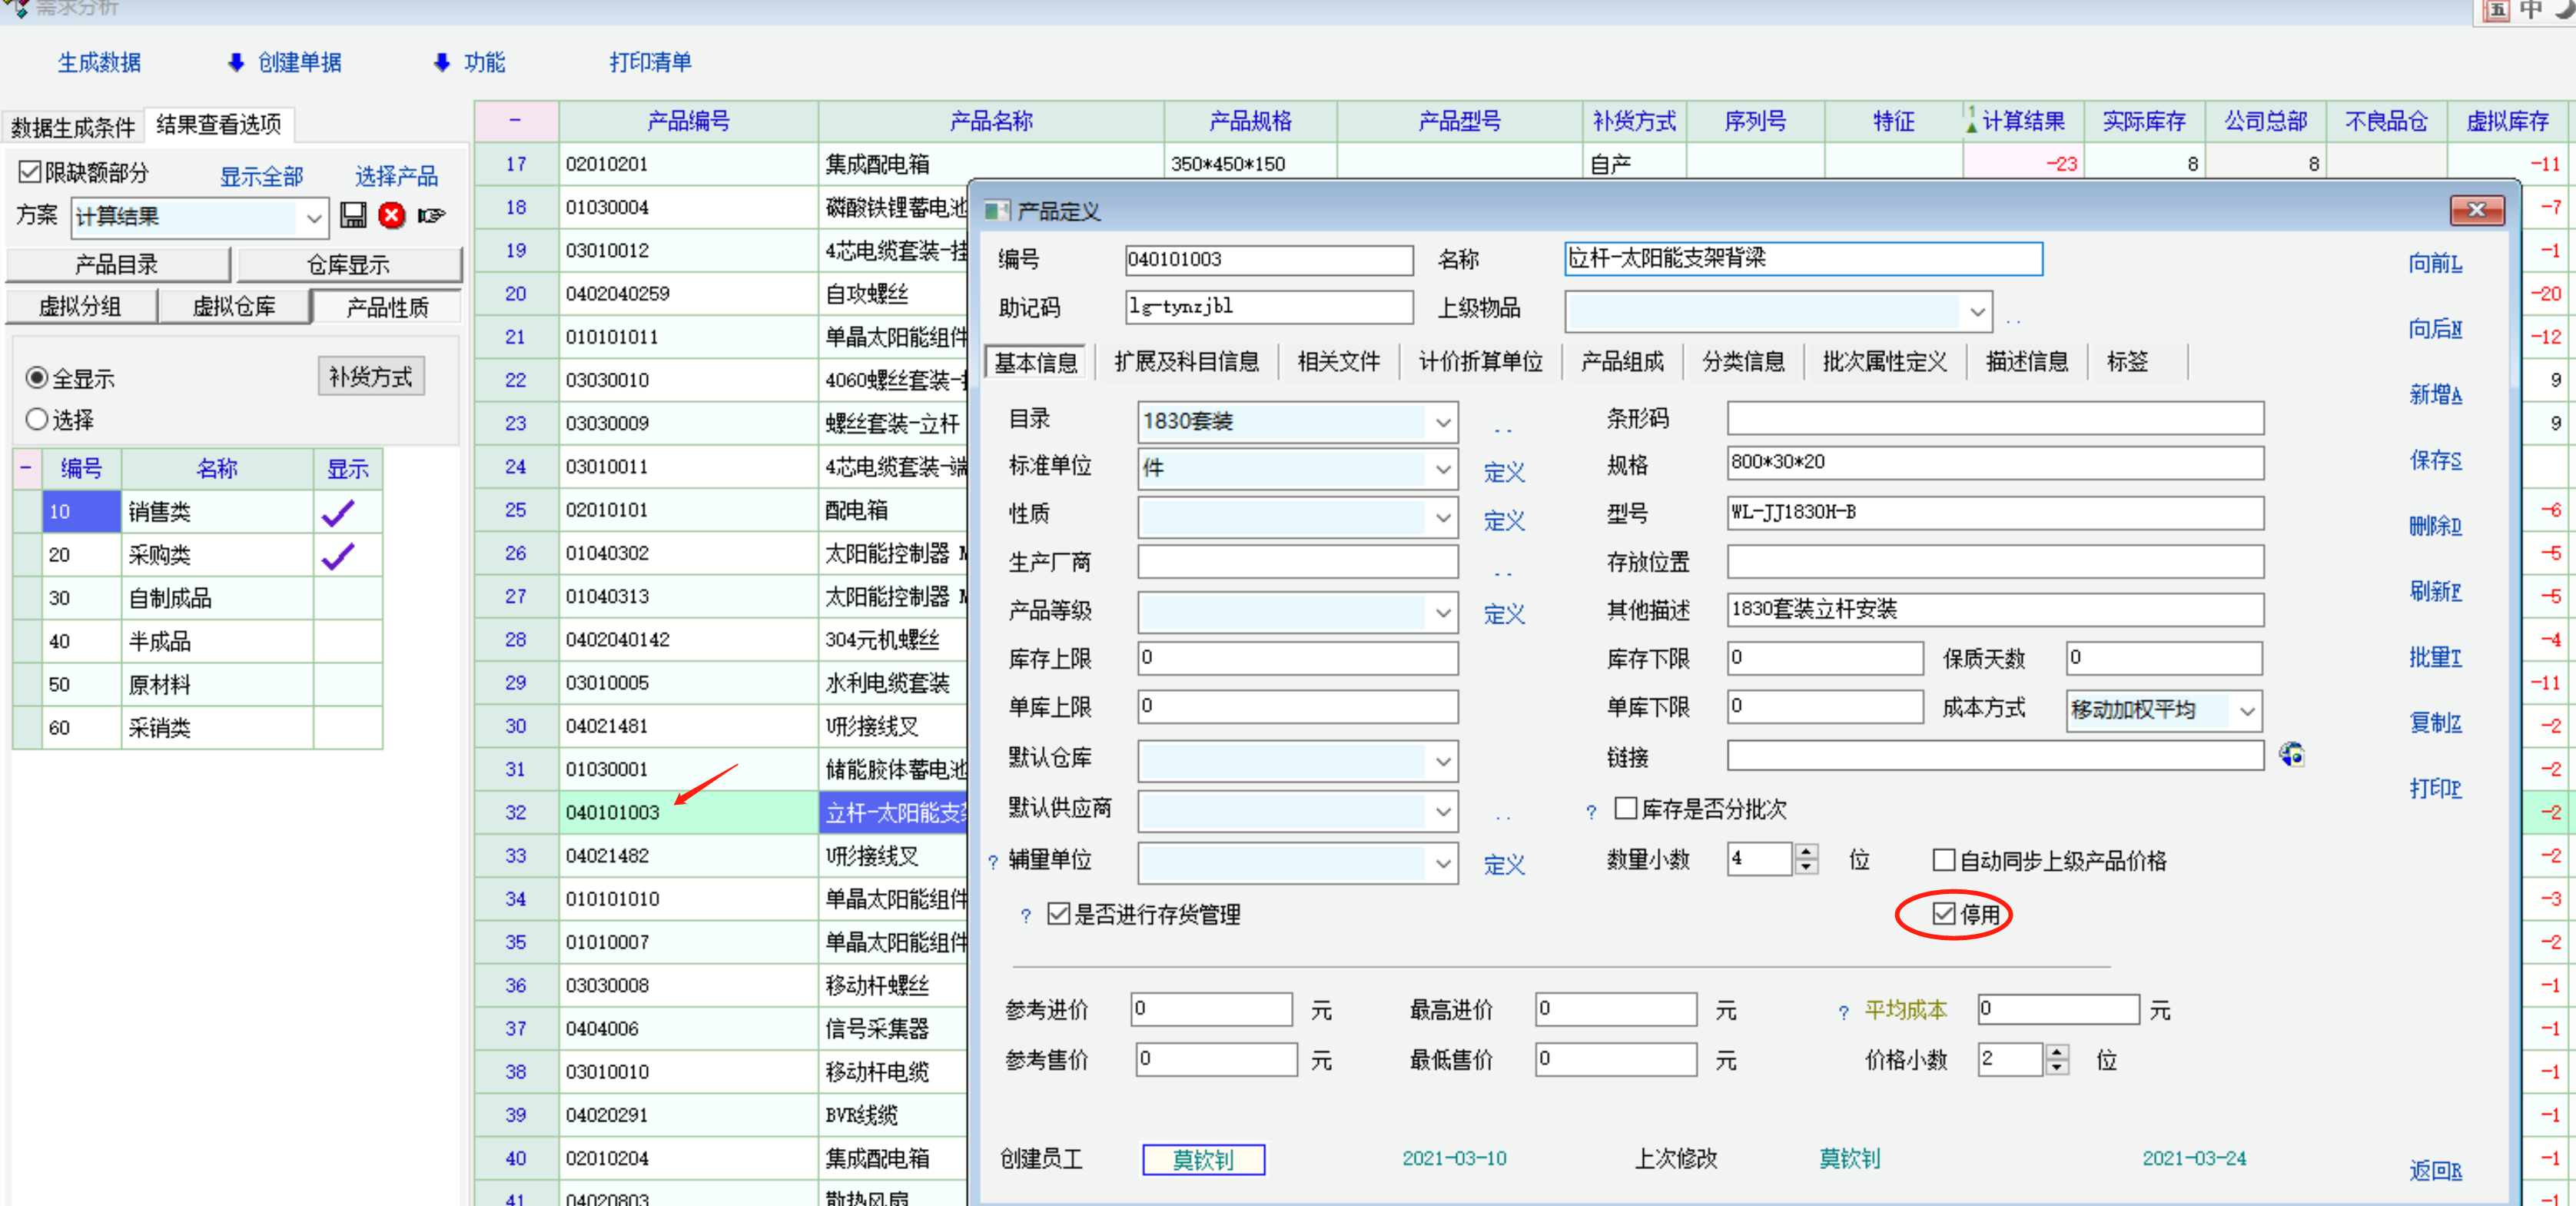The height and width of the screenshot is (1206, 2576).
Task: Open the 成本方式 dropdown
Action: [2247, 711]
